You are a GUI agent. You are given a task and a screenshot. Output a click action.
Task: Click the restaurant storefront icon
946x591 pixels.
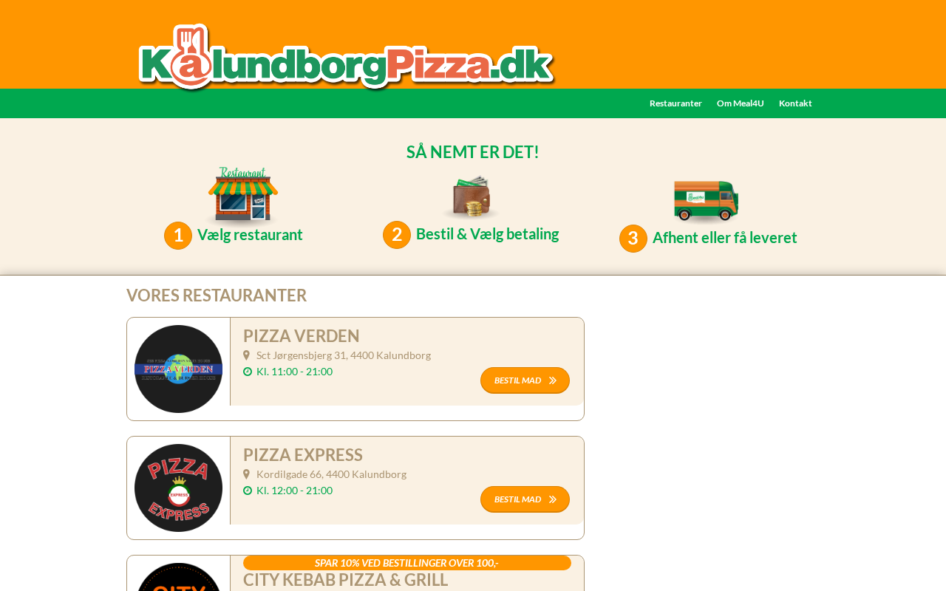tap(243, 194)
